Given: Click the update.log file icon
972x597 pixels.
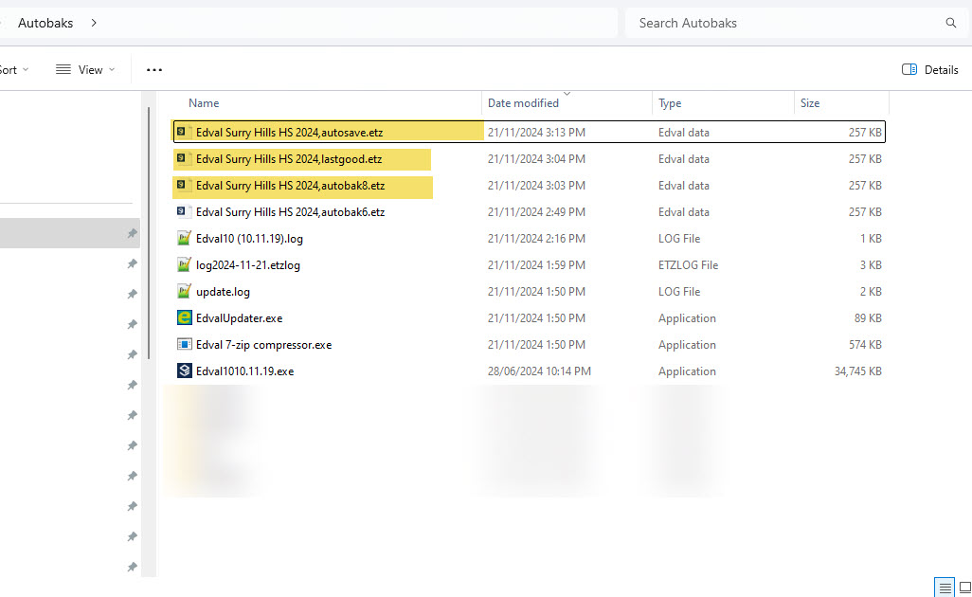Looking at the screenshot, I should (184, 291).
